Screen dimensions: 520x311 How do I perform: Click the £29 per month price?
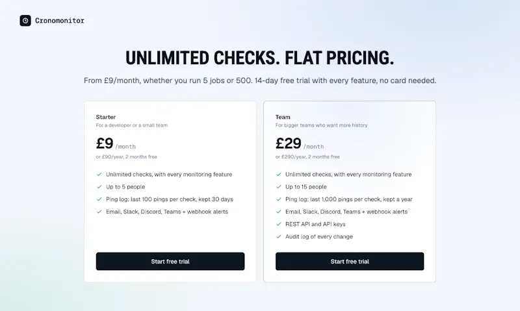tap(300, 143)
